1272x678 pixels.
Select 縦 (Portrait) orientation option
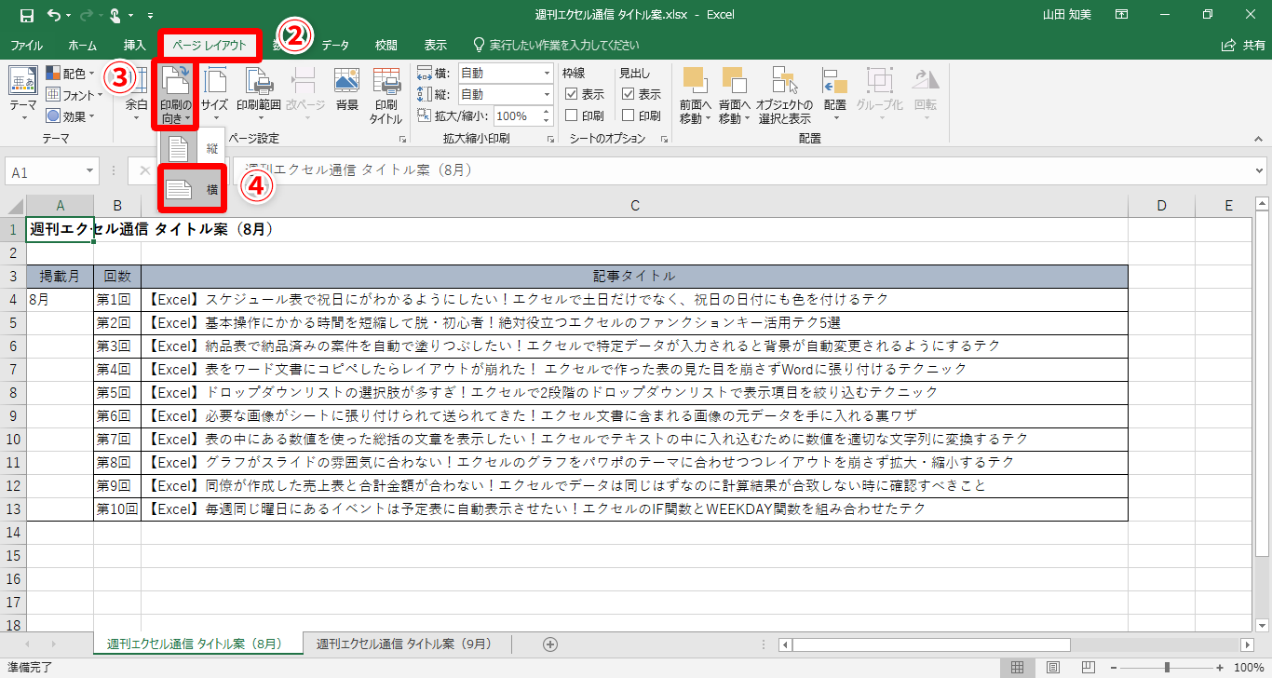point(192,148)
